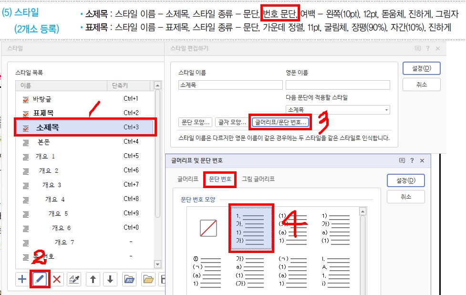Click the help question mark in 스타일 편집하기 title bar
Screen dimensions: 466x295
click(x=428, y=48)
